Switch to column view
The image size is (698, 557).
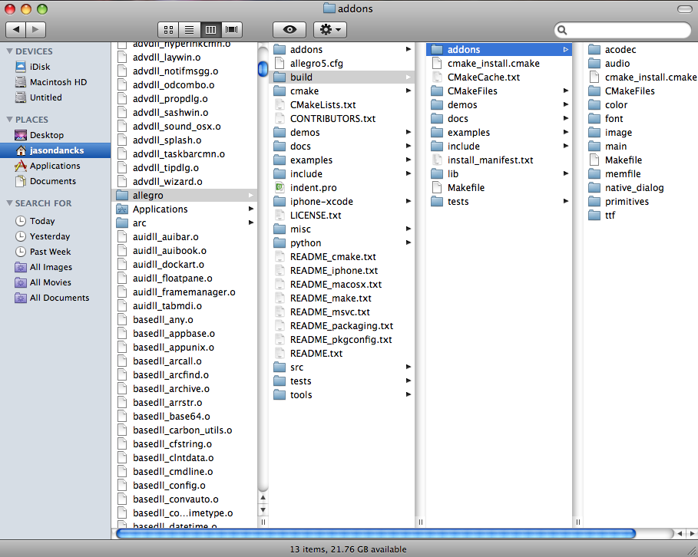pos(210,30)
